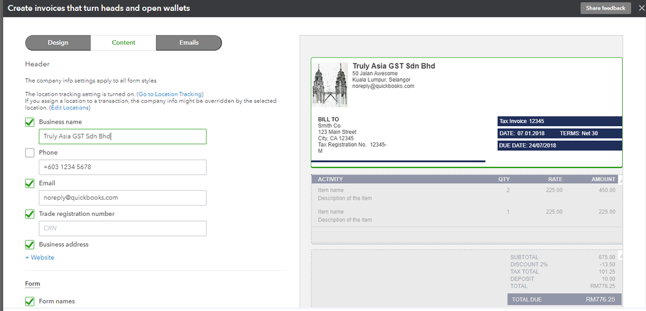The width and height of the screenshot is (646, 311).
Task: Toggle the Trade registration number checkbox
Action: 30,214
